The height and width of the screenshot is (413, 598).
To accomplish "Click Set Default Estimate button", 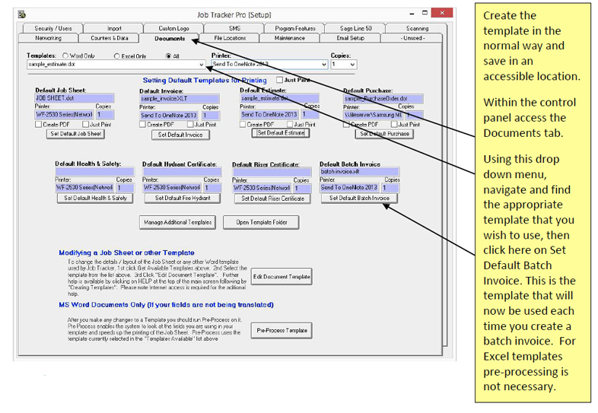I will tap(281, 133).
